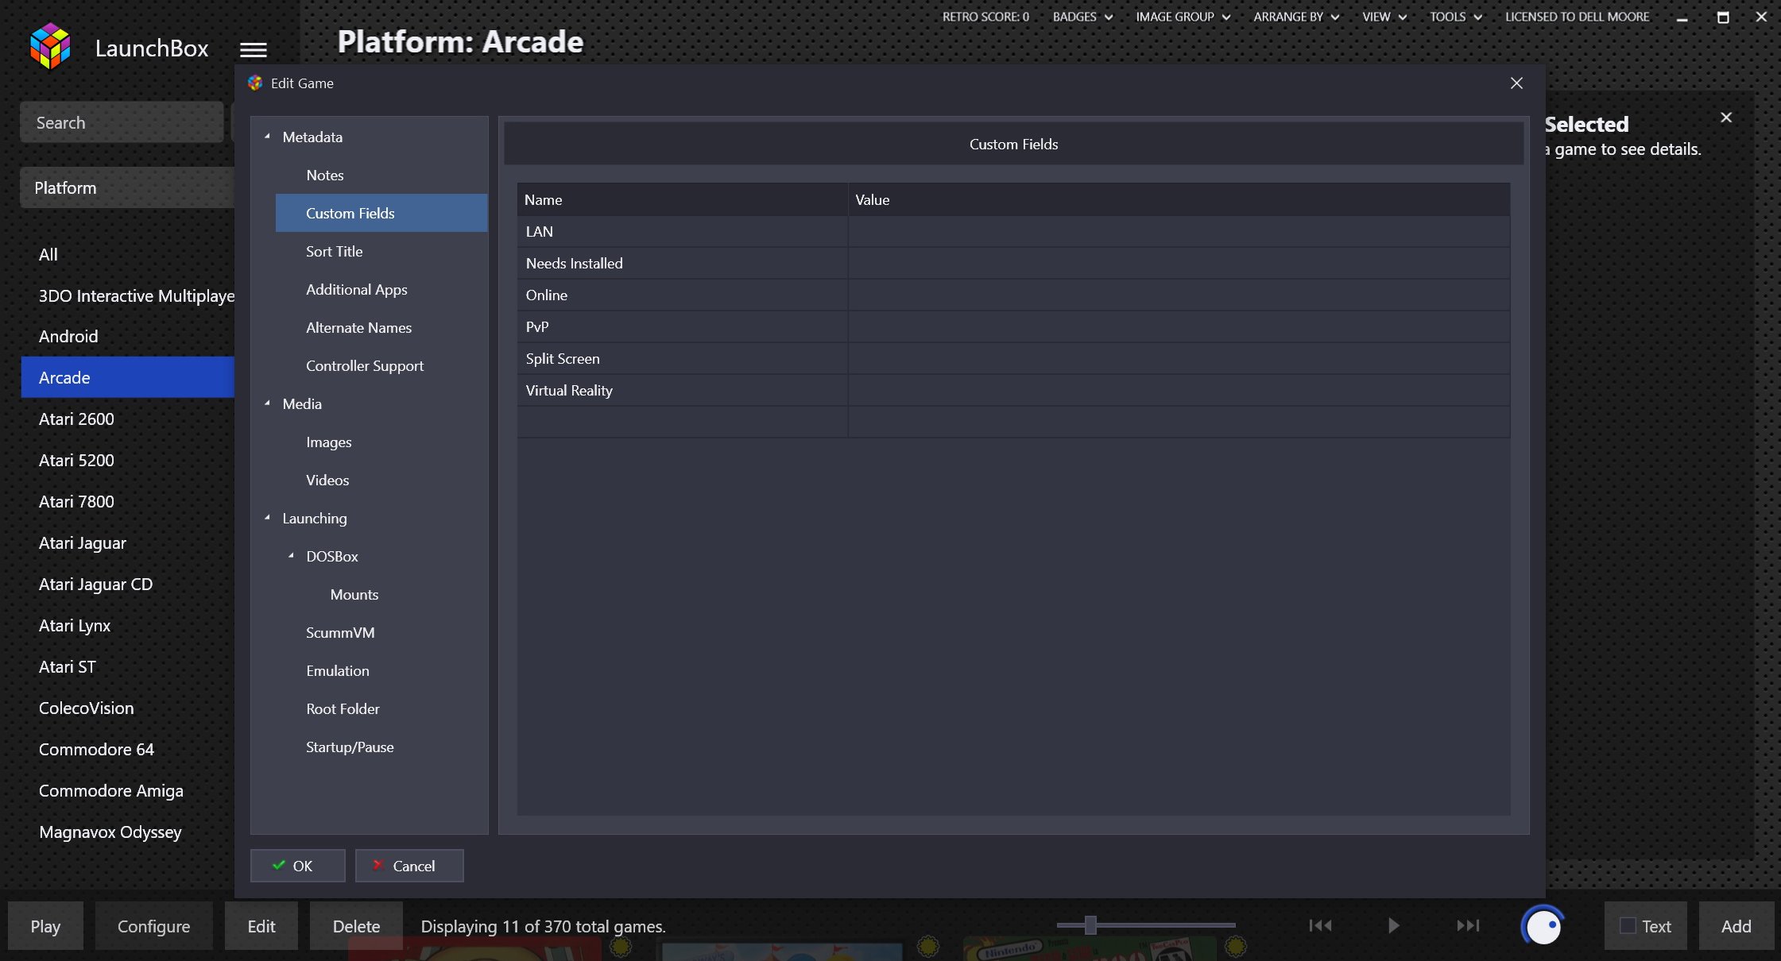Viewport: 1781px width, 961px height.
Task: Open the ScummVM launching section
Action: [340, 633]
